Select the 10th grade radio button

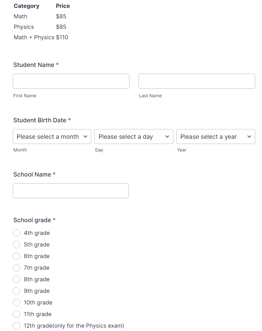(16, 303)
